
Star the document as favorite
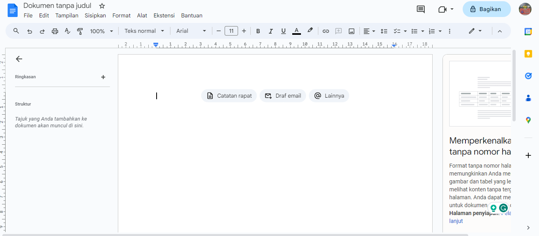coord(102,6)
